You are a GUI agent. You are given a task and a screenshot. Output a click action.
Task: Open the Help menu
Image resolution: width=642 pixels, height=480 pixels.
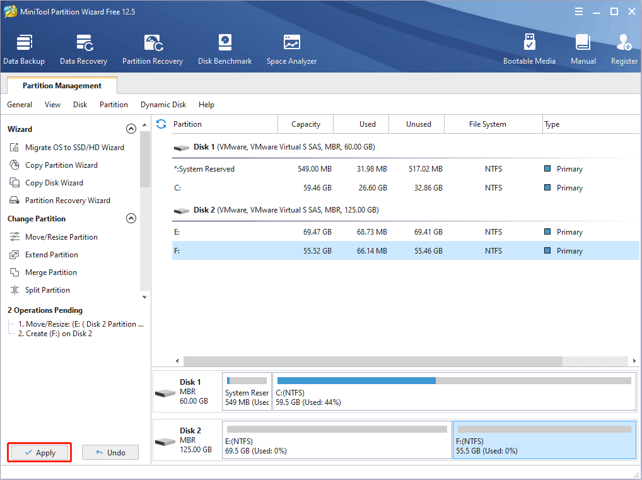tap(206, 105)
